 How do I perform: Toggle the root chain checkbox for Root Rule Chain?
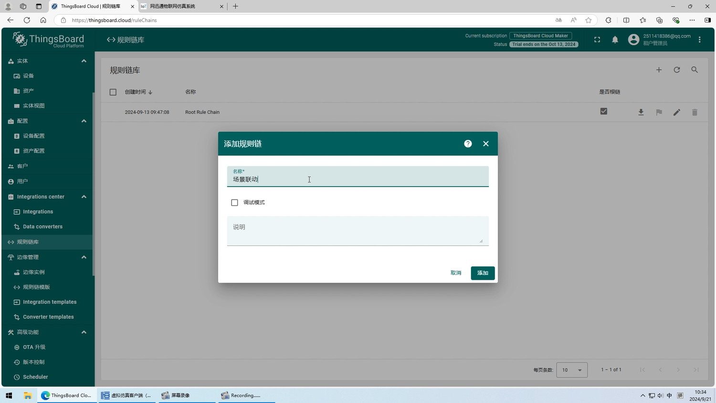tap(603, 111)
